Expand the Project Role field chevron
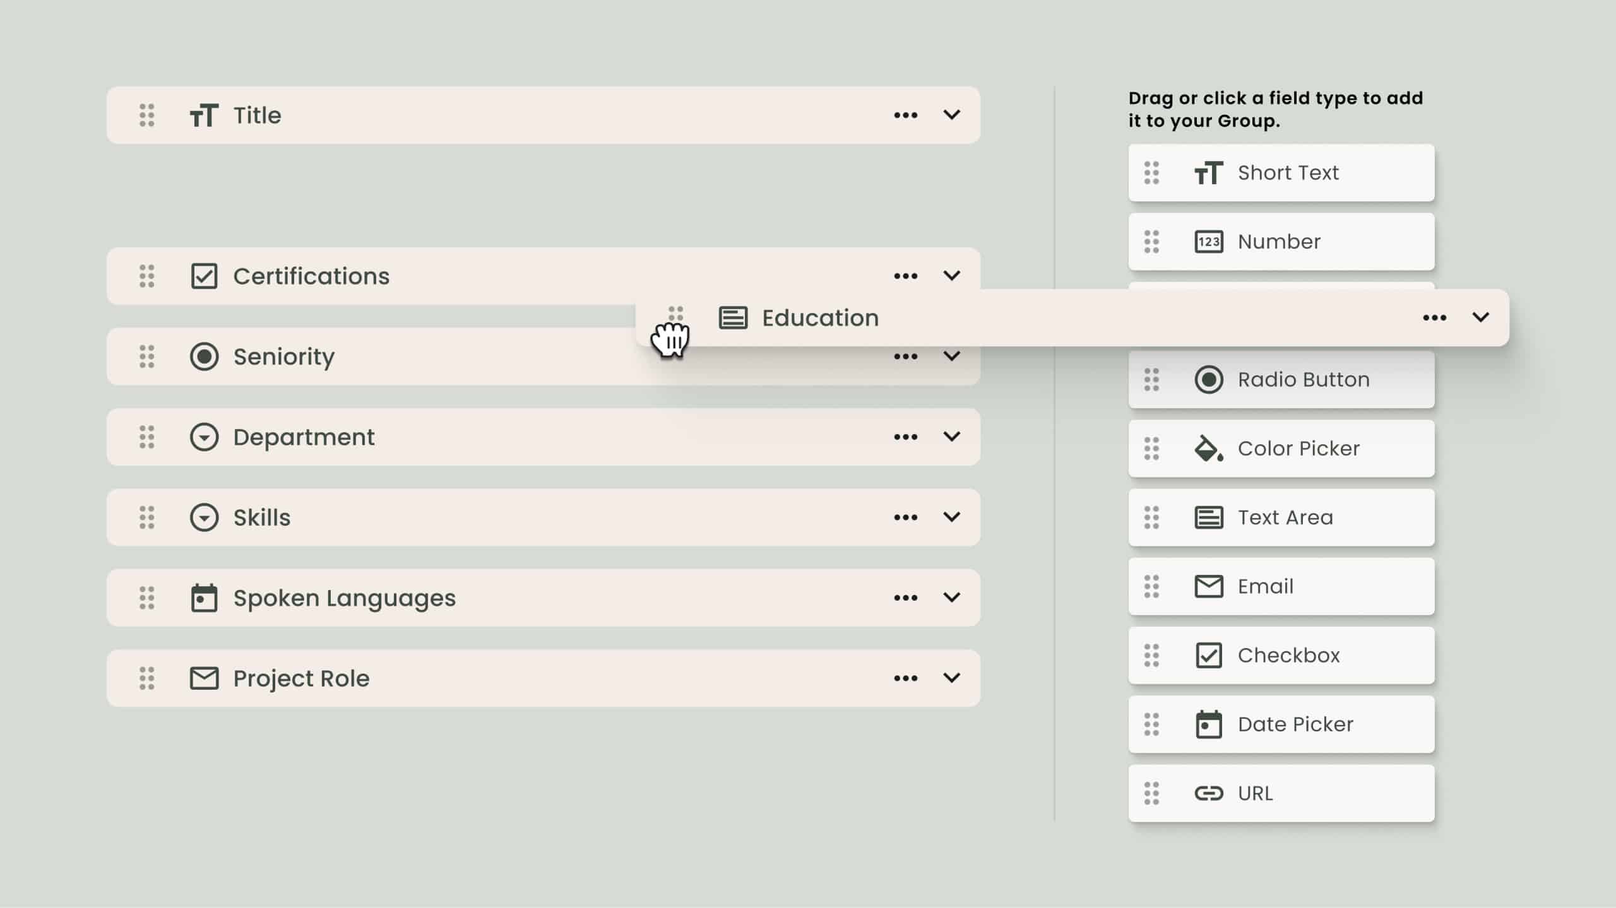This screenshot has height=908, width=1616. click(951, 678)
